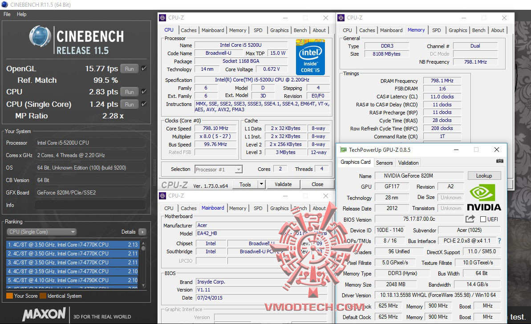Click the CPU-Z Mainboard window title icon
Viewport: 531px width, 324px height.
162,196
